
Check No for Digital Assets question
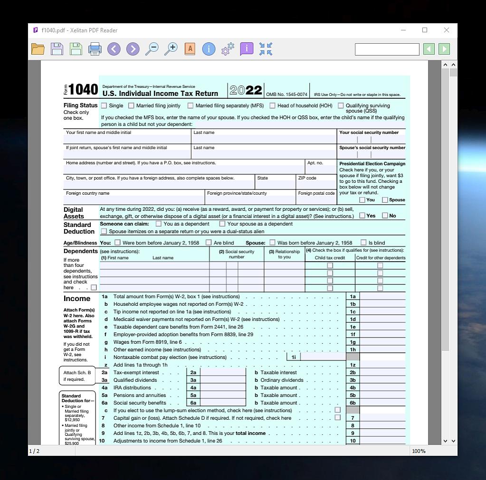click(x=385, y=216)
